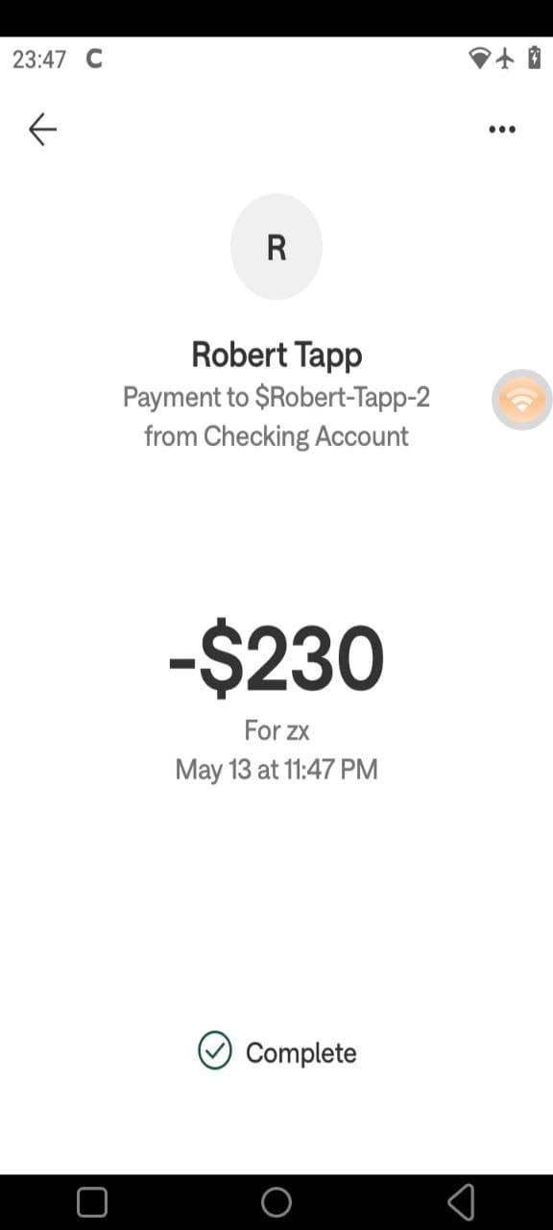Open Robert Tapp's profile name
This screenshot has height=1230, width=553.
point(276,355)
